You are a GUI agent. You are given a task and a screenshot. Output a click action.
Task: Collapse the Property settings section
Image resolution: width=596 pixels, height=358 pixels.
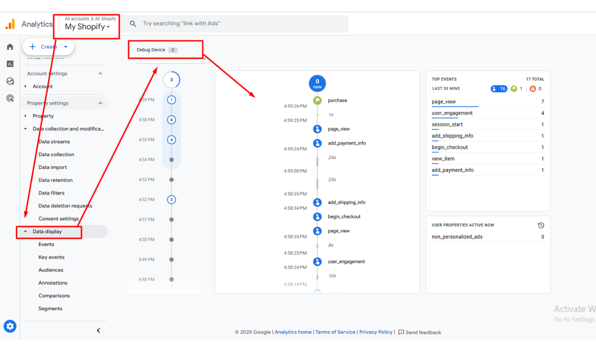point(100,103)
